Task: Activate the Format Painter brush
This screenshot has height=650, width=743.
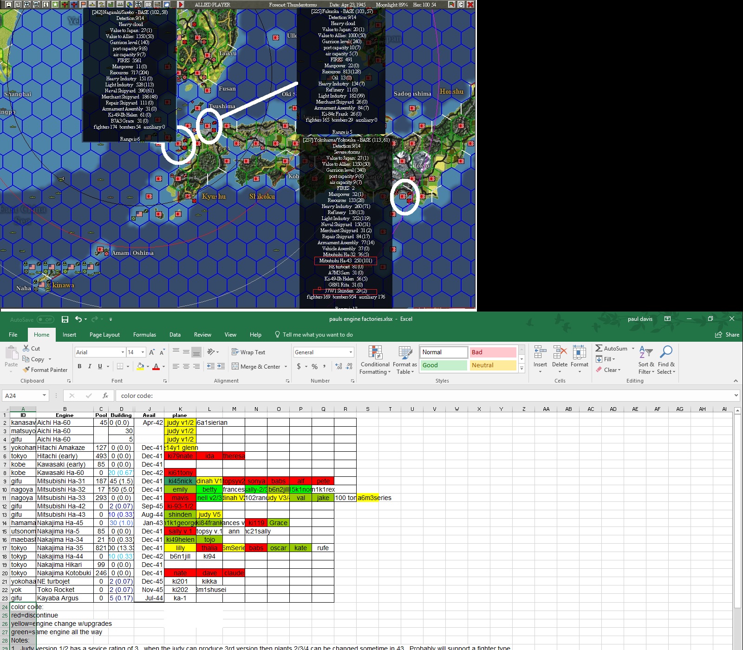Action: tap(26, 370)
